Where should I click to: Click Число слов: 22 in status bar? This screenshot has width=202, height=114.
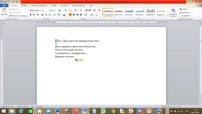click(x=22, y=106)
